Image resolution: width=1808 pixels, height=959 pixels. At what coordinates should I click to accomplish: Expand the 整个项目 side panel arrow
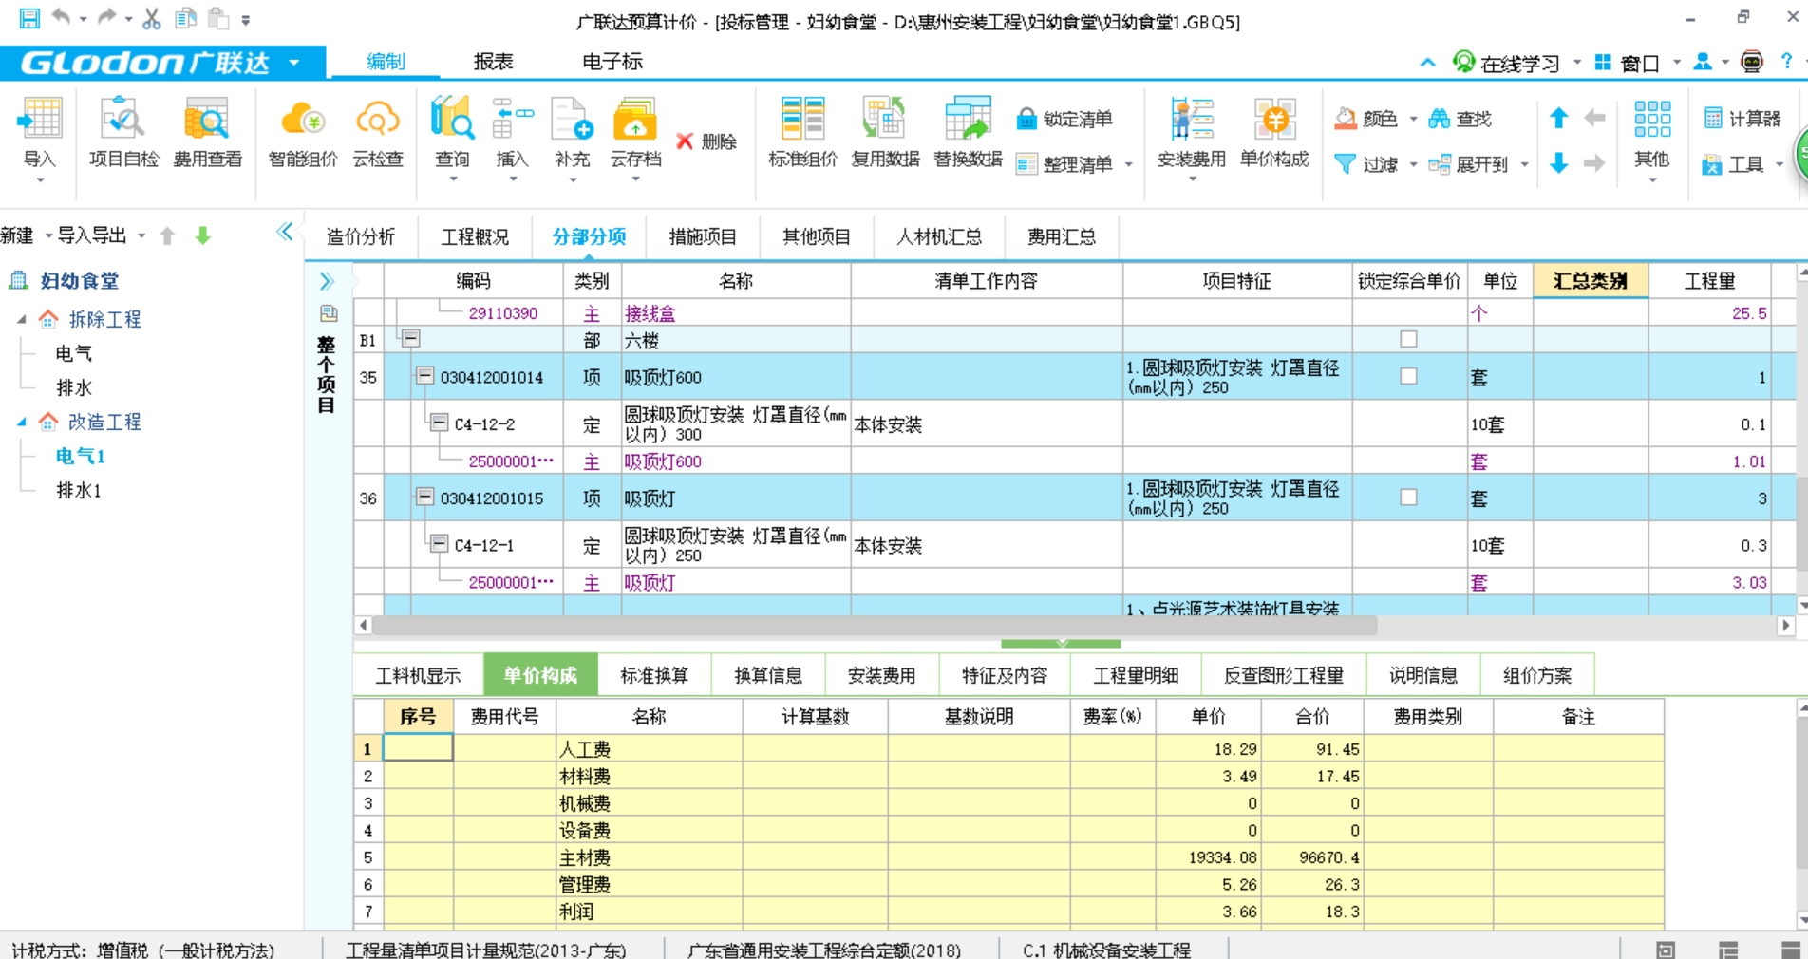point(326,280)
